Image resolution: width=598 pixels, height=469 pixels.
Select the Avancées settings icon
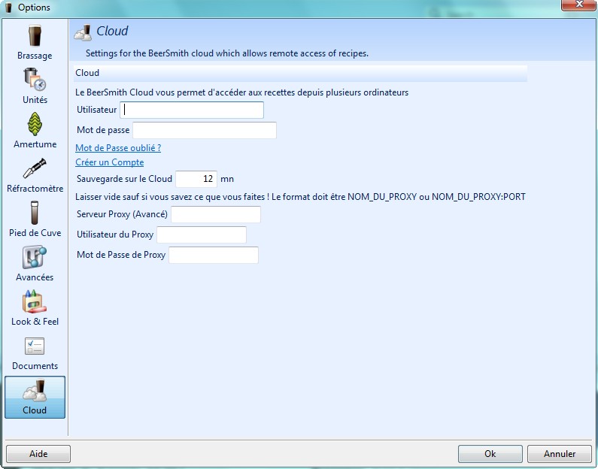35,257
